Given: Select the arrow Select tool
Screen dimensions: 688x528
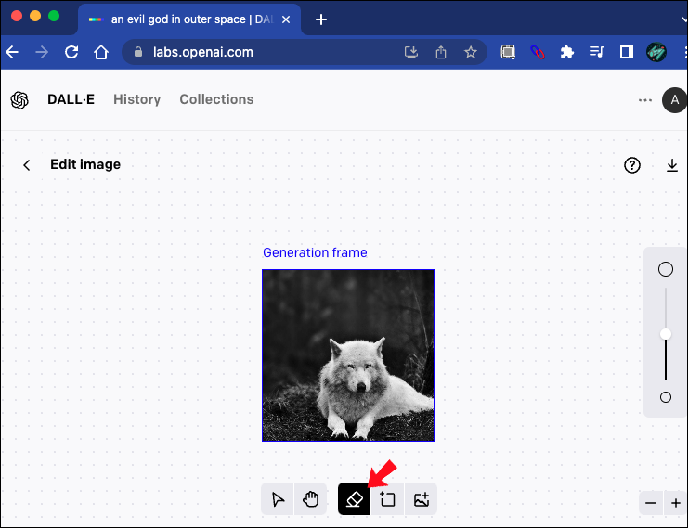Looking at the screenshot, I should point(278,499).
